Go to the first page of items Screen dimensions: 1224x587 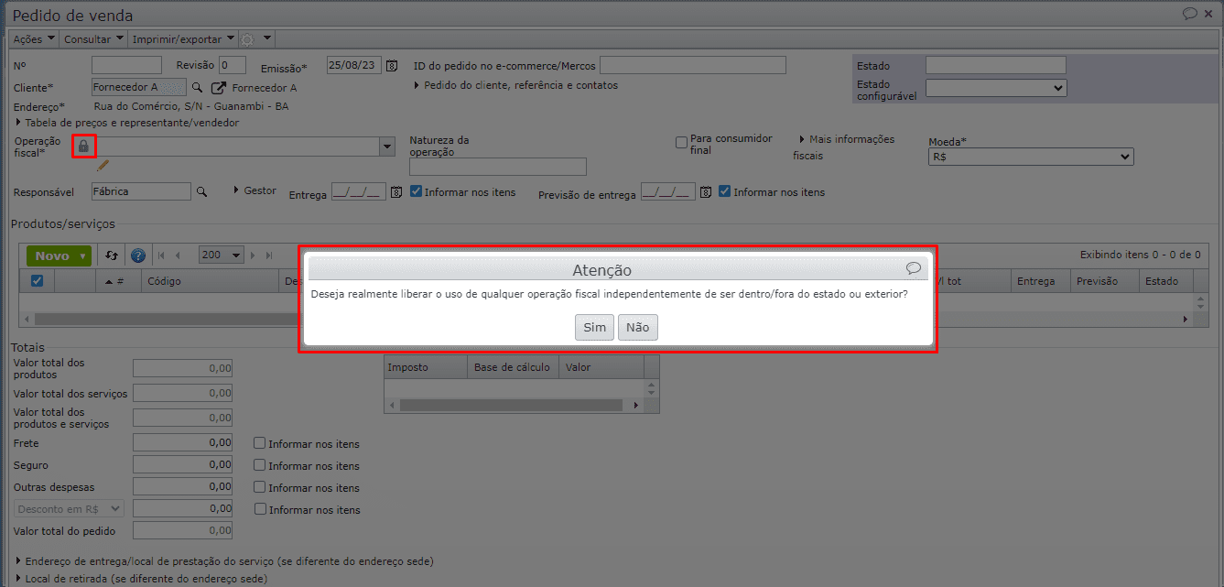coord(161,255)
